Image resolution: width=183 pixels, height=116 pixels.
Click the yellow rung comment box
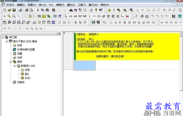(127, 46)
